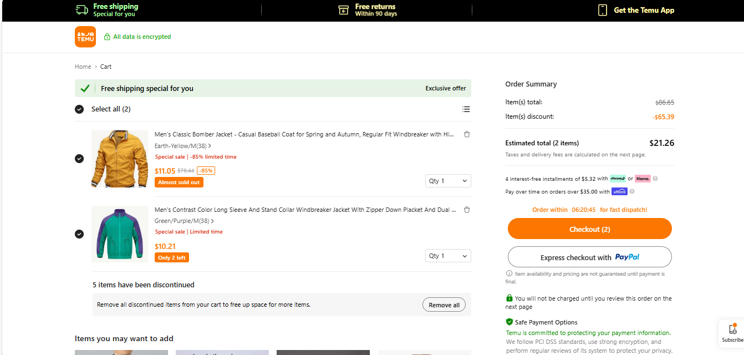
Task: Click the Subscribe bell icon
Action: tap(732, 329)
